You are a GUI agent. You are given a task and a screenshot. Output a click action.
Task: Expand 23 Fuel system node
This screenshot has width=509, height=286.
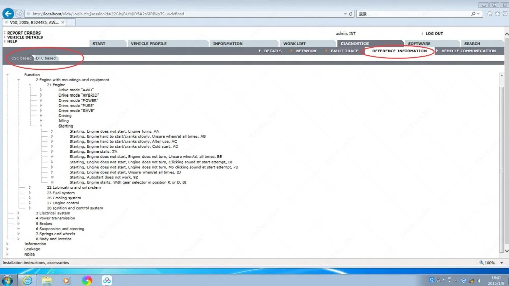30,193
